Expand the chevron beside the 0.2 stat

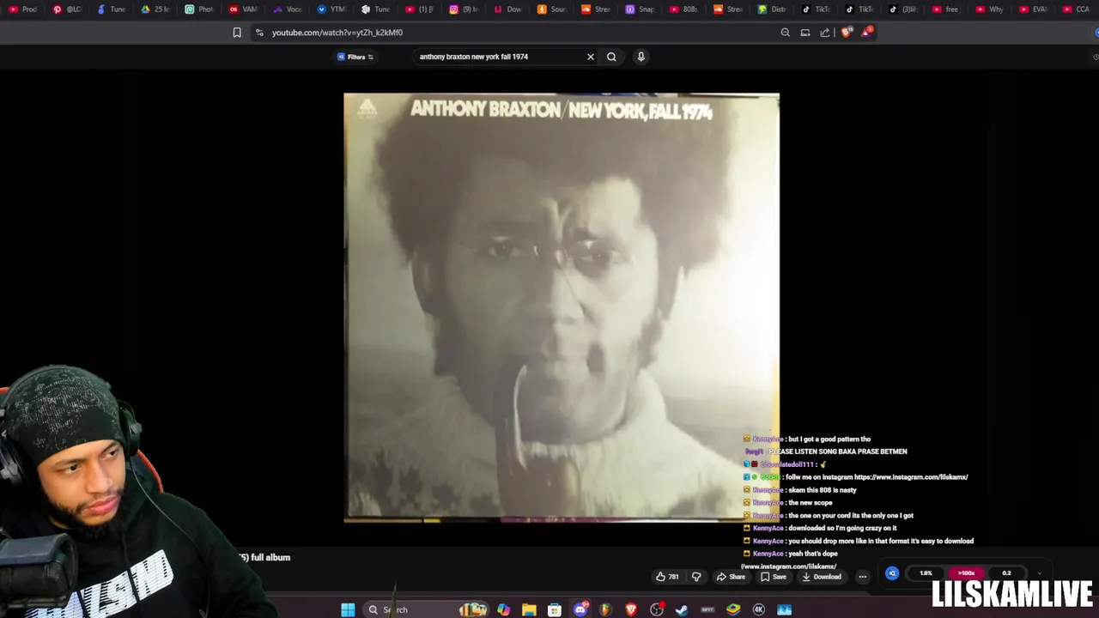(1040, 573)
